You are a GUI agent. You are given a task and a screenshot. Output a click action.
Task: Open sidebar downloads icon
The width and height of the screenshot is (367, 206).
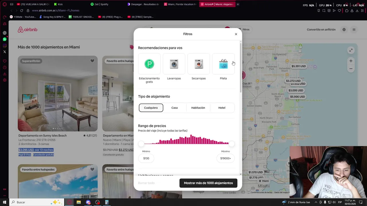click(5, 74)
